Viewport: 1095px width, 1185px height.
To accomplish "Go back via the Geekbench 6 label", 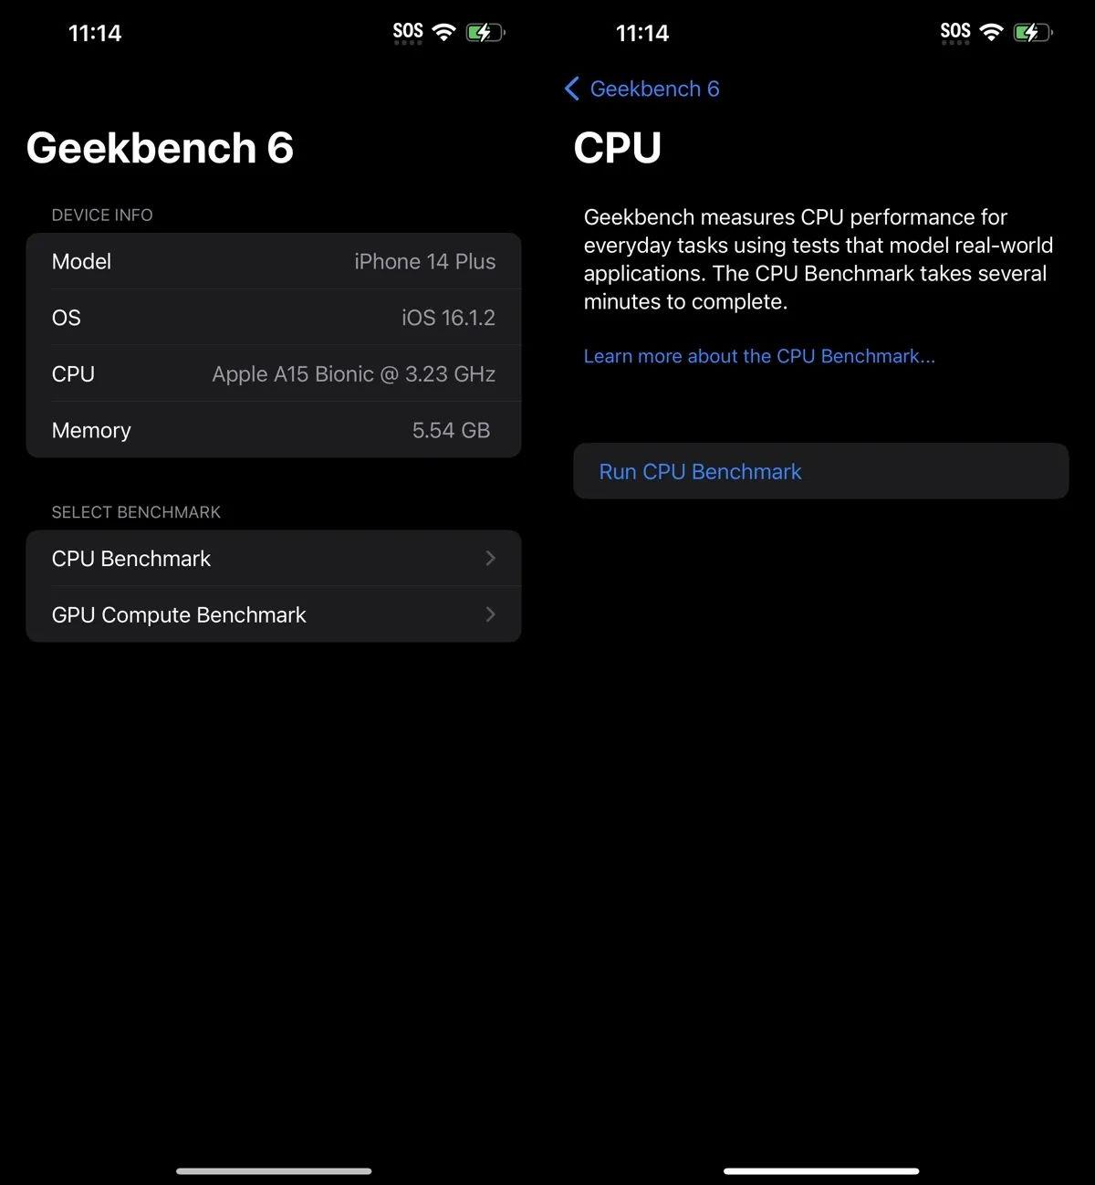I will [x=654, y=89].
